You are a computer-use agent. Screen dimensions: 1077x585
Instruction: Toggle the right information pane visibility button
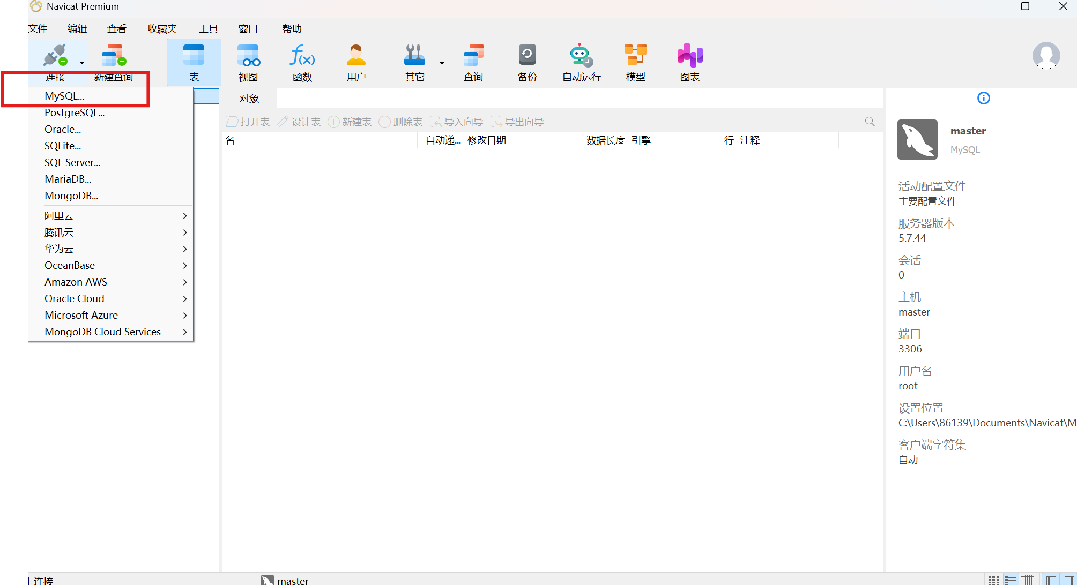[1069, 580]
